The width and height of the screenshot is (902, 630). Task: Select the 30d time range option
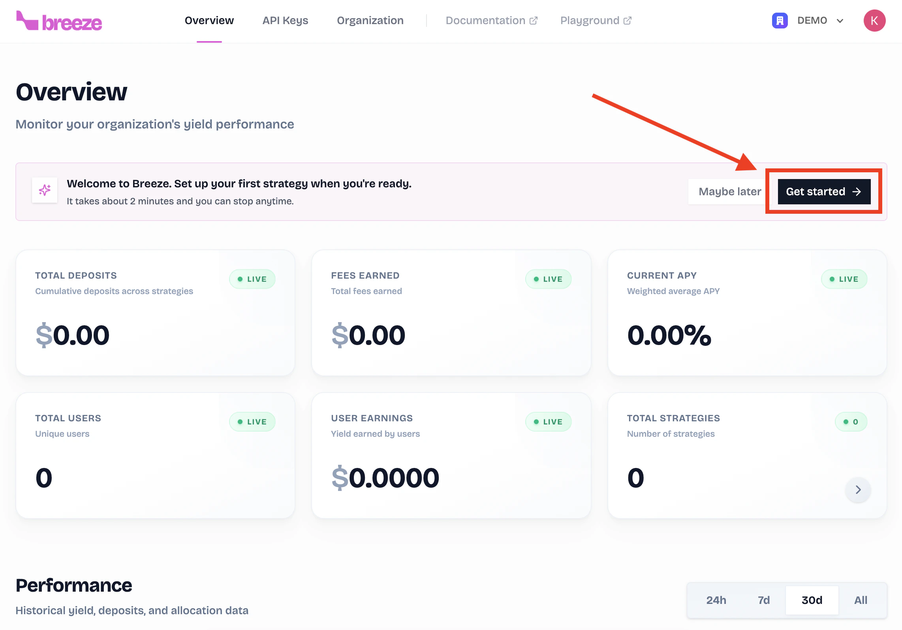pyautogui.click(x=812, y=600)
